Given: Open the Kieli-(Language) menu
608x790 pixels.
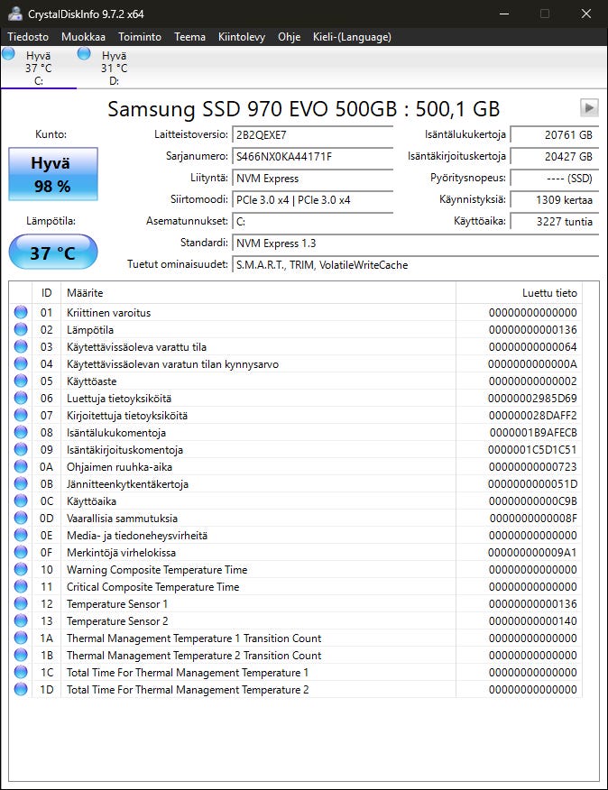Looking at the screenshot, I should [351, 37].
